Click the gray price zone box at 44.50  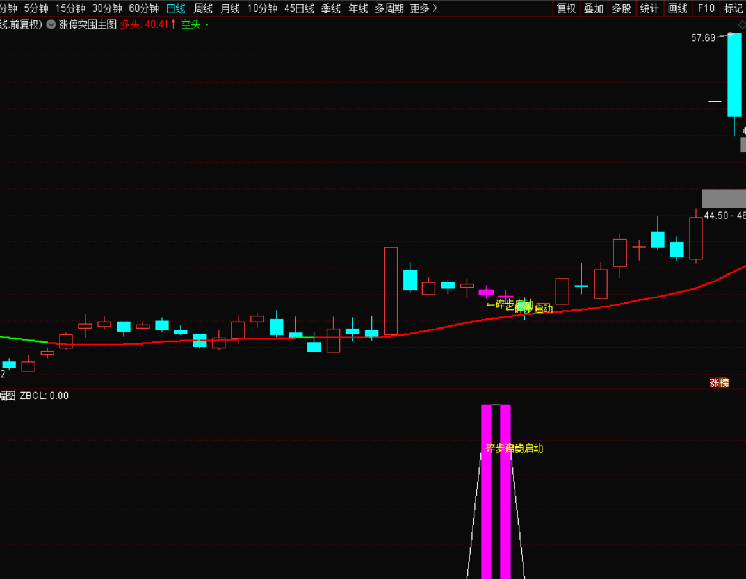click(724, 198)
